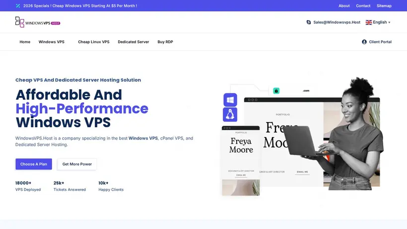
Task: Click the About link in top bar
Action: point(344,5)
